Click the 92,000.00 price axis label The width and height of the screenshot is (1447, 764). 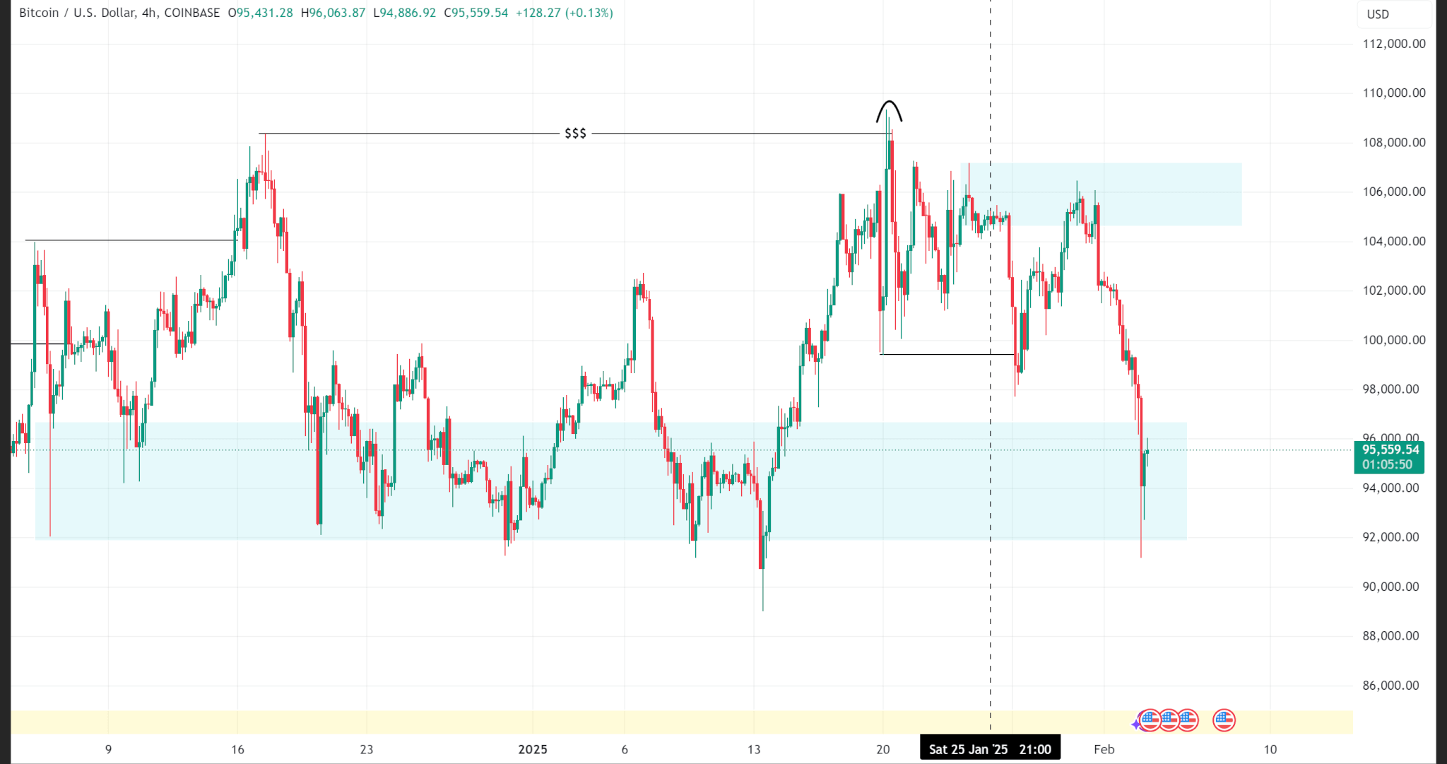coord(1390,537)
